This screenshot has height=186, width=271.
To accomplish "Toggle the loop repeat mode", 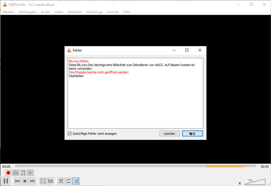I will coord(69,181).
